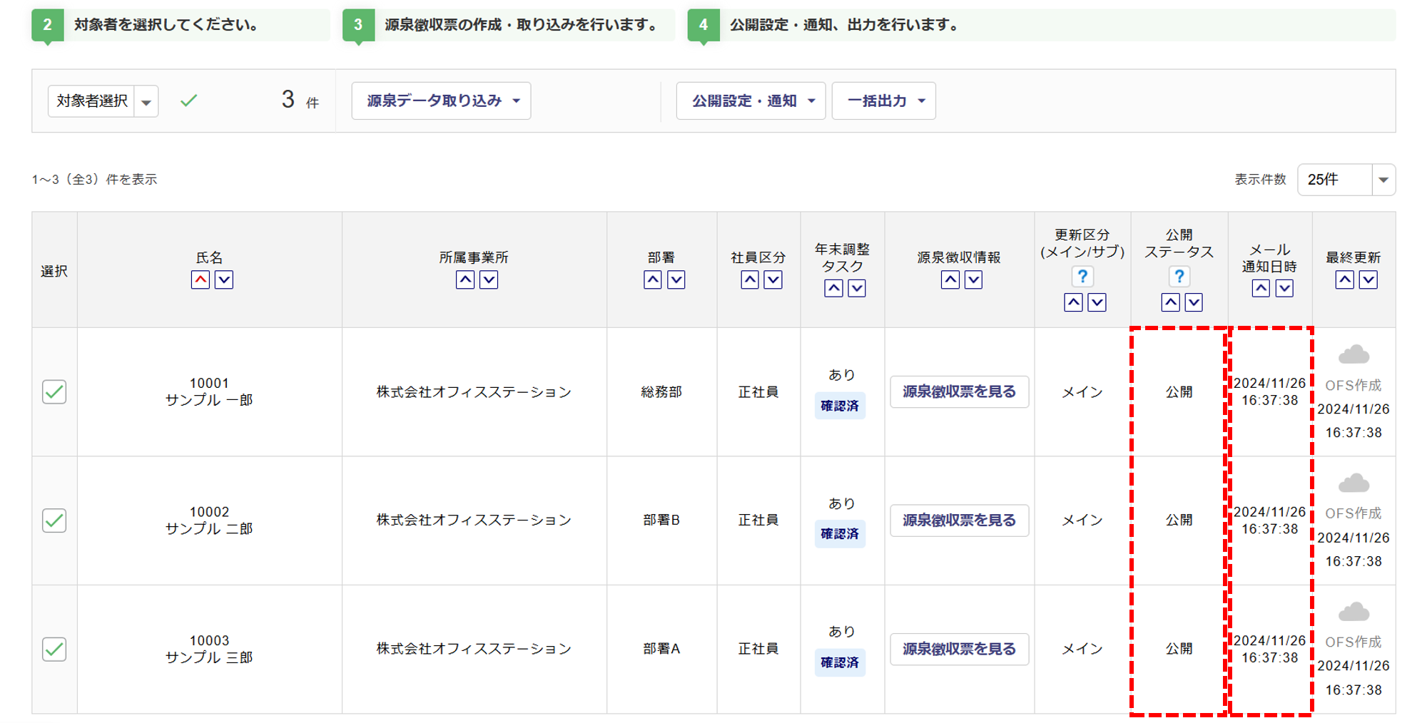
Task: Click cloud icon in サンプル 二郎 row
Action: (x=1354, y=483)
